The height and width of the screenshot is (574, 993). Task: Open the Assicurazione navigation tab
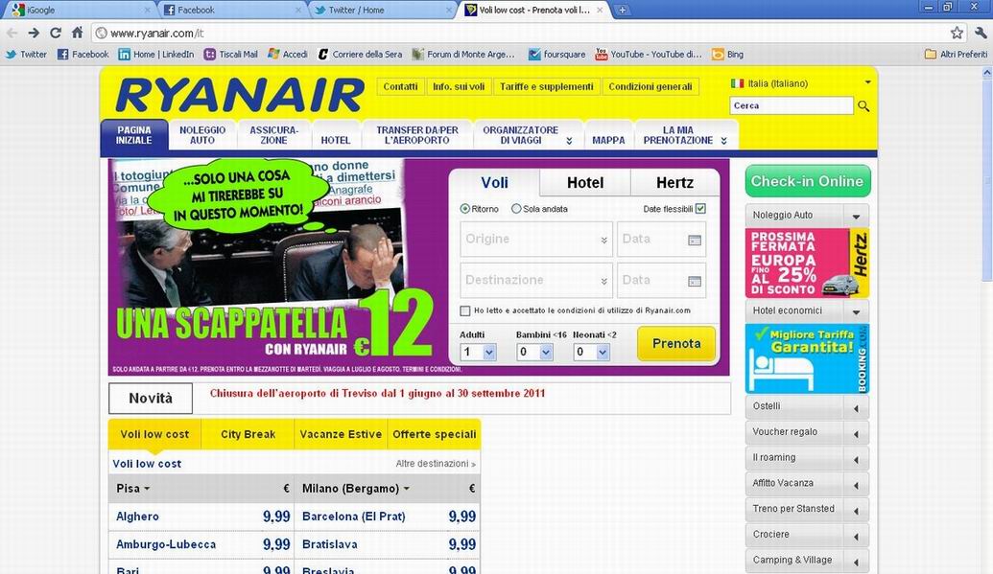click(x=273, y=135)
